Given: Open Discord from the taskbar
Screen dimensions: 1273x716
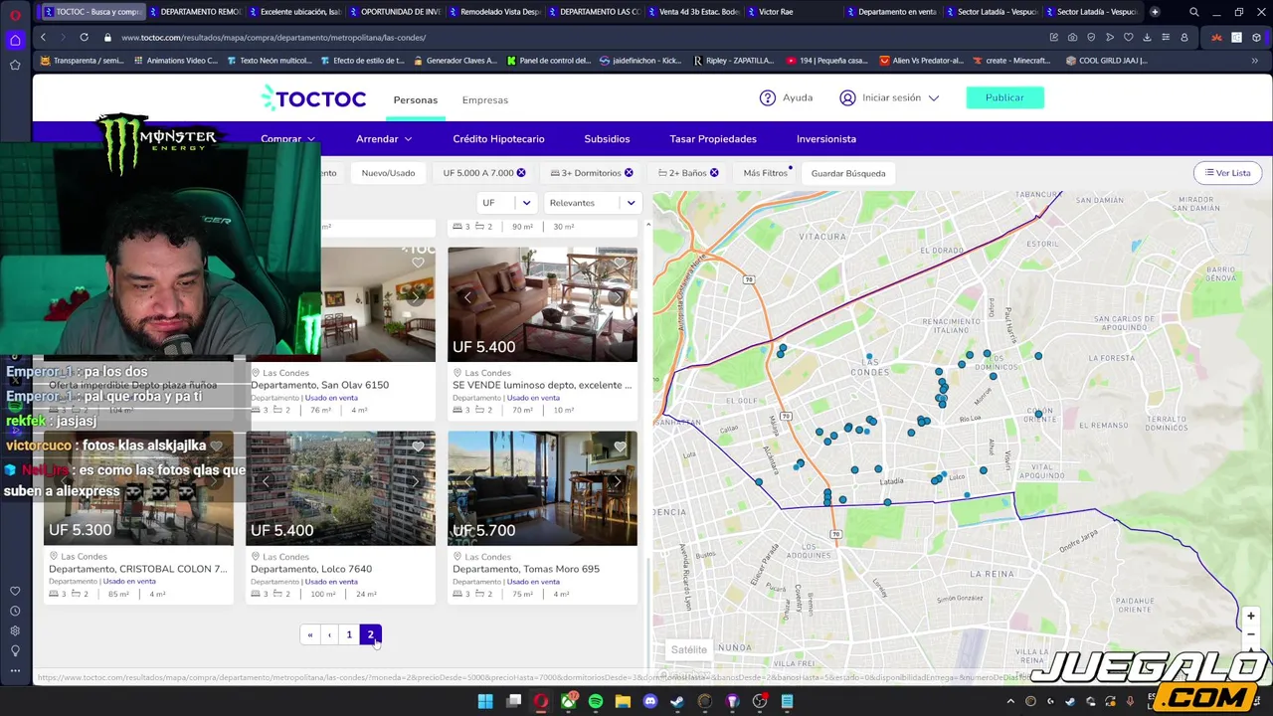Looking at the screenshot, I should point(650,701).
